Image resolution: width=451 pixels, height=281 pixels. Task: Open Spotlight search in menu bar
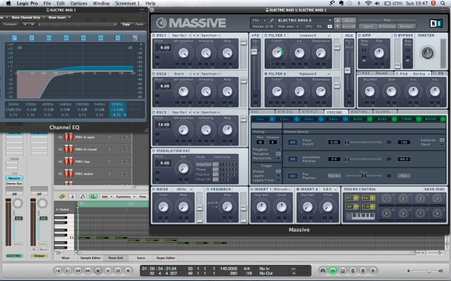pyautogui.click(x=443, y=3)
